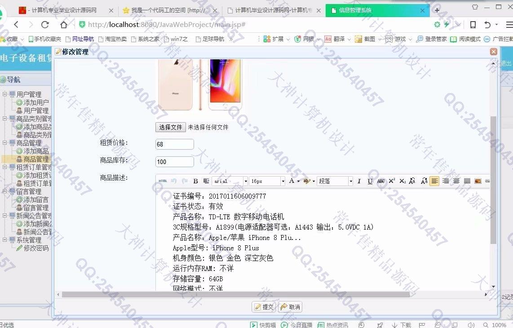Viewport: 513px width, 328px height.
Task: Collapse the 用户管理 tree node
Action: 5,94
